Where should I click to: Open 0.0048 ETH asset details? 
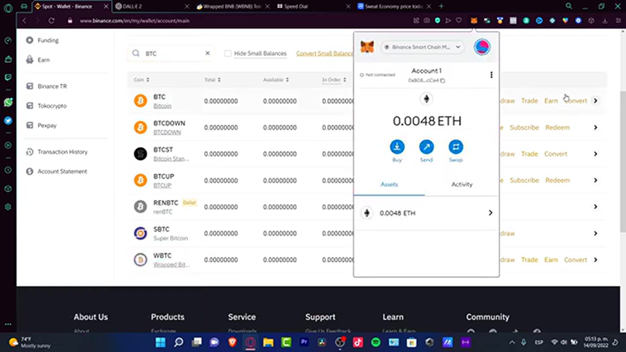(x=426, y=213)
